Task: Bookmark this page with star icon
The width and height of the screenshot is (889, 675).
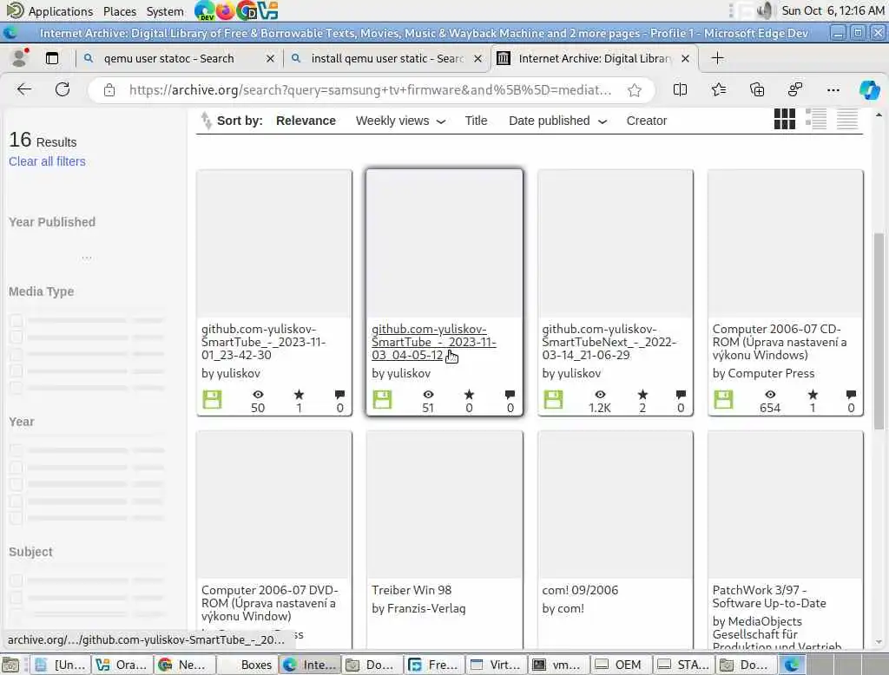Action: [x=635, y=90]
